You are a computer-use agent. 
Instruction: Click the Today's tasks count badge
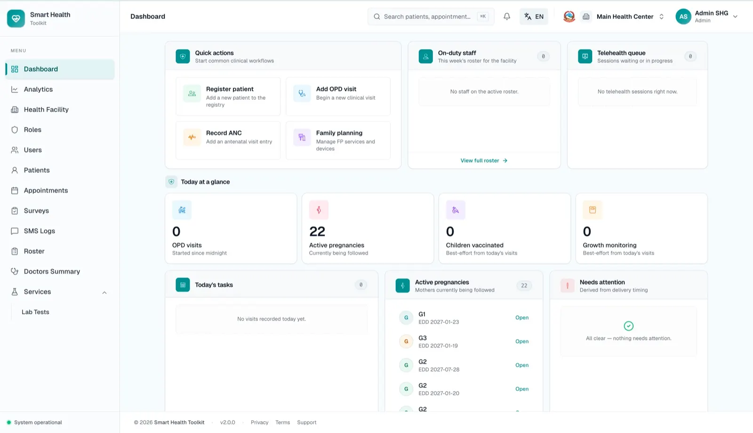(x=361, y=285)
